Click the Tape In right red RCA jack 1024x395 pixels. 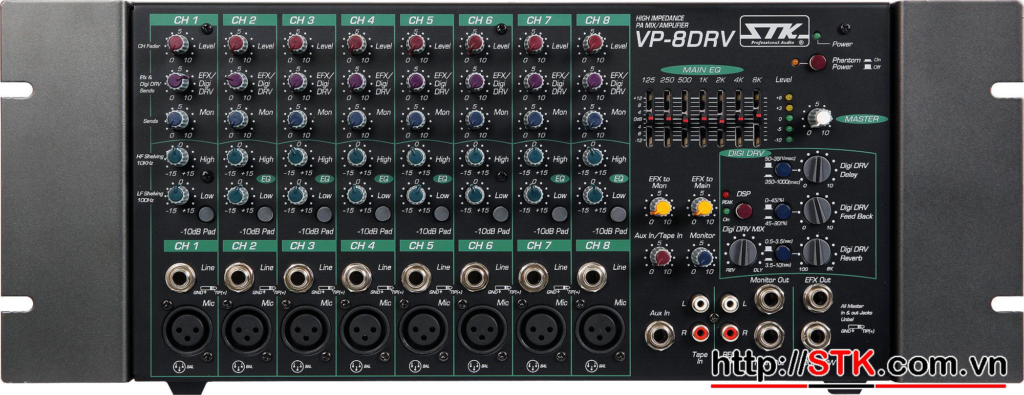coord(700,333)
